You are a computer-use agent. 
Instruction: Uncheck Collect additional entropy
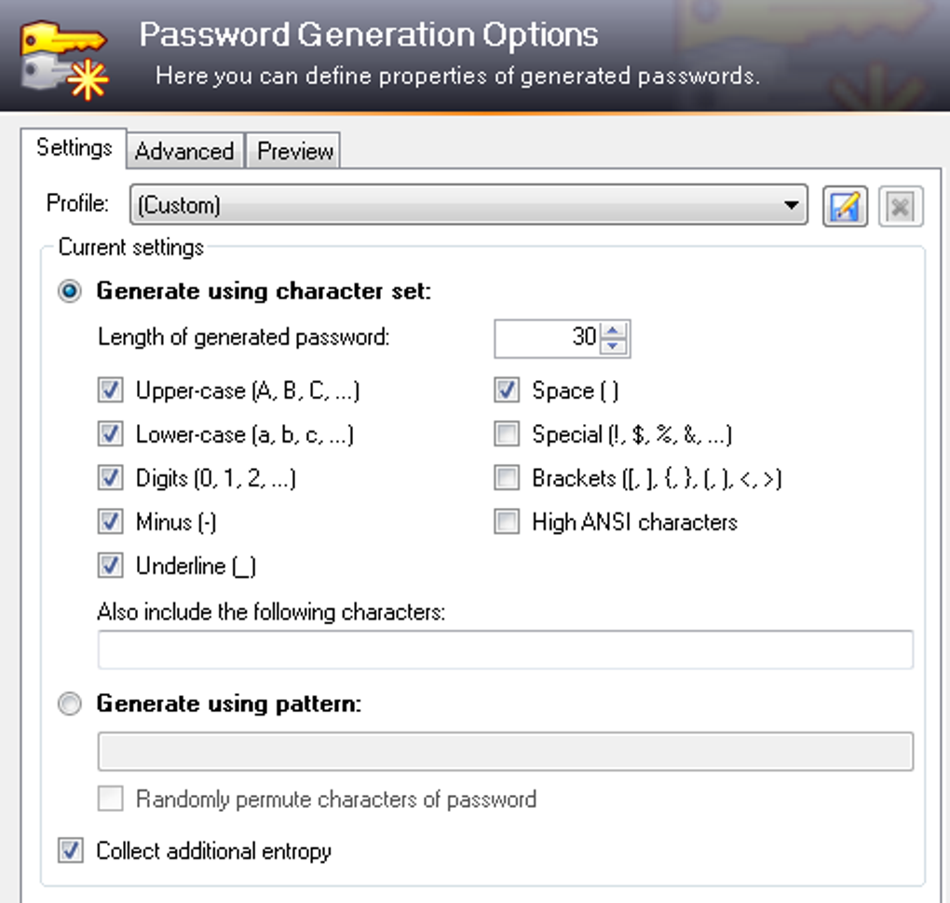[x=71, y=851]
